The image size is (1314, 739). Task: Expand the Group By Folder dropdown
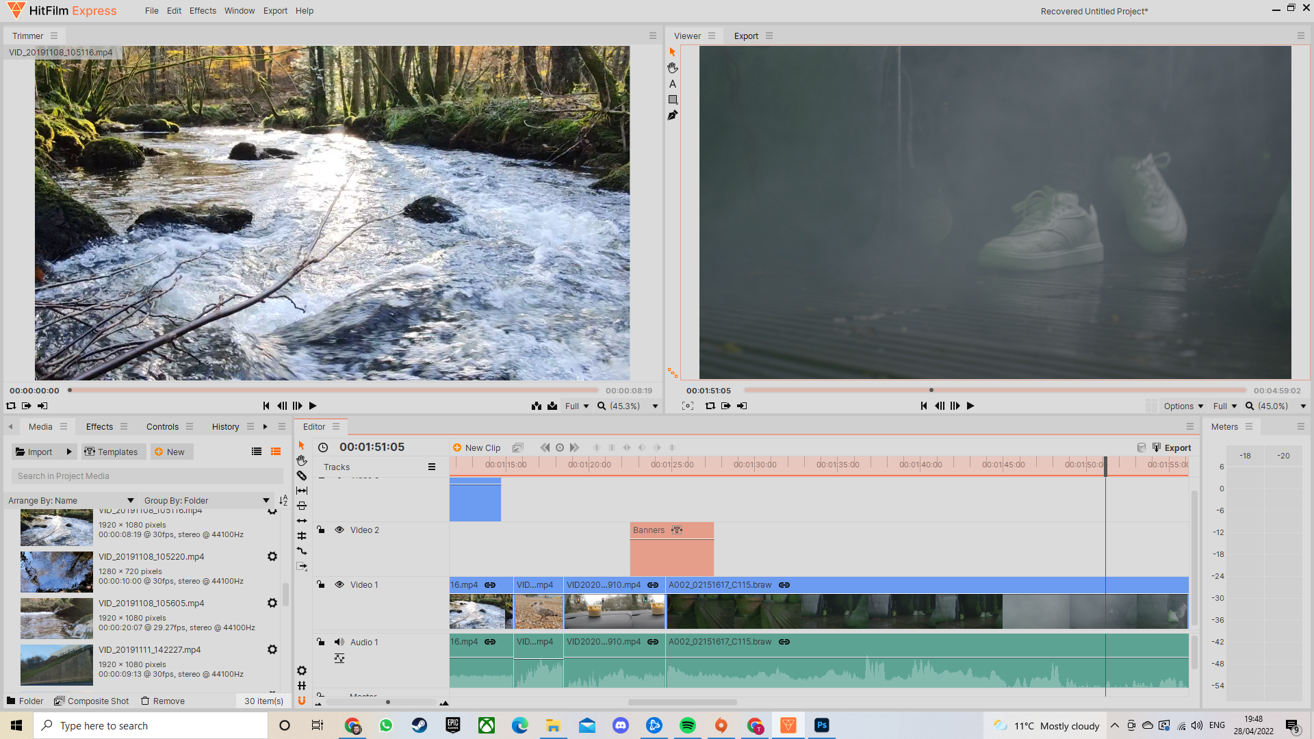(x=266, y=499)
